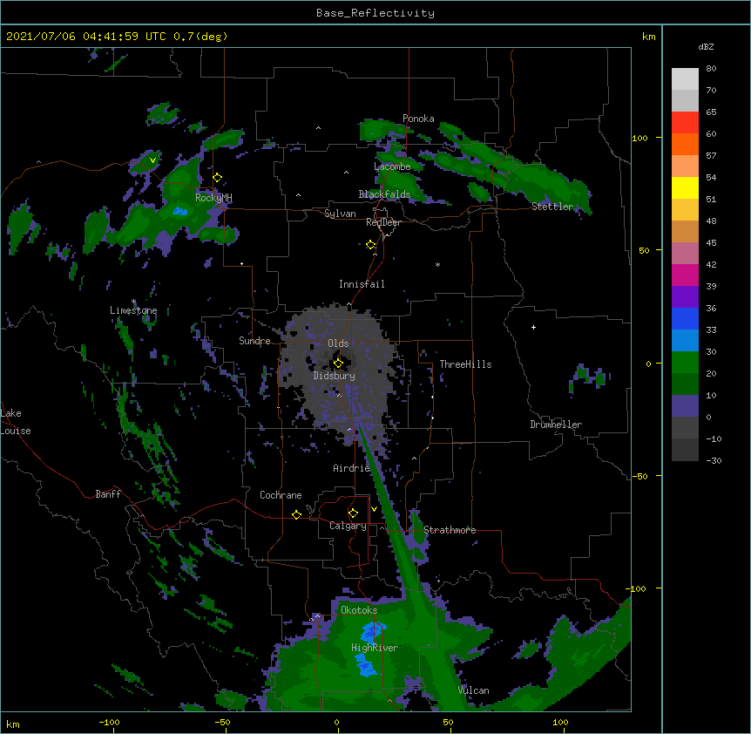Click the Sylvan label on the map
The width and height of the screenshot is (751, 734).
tap(340, 214)
